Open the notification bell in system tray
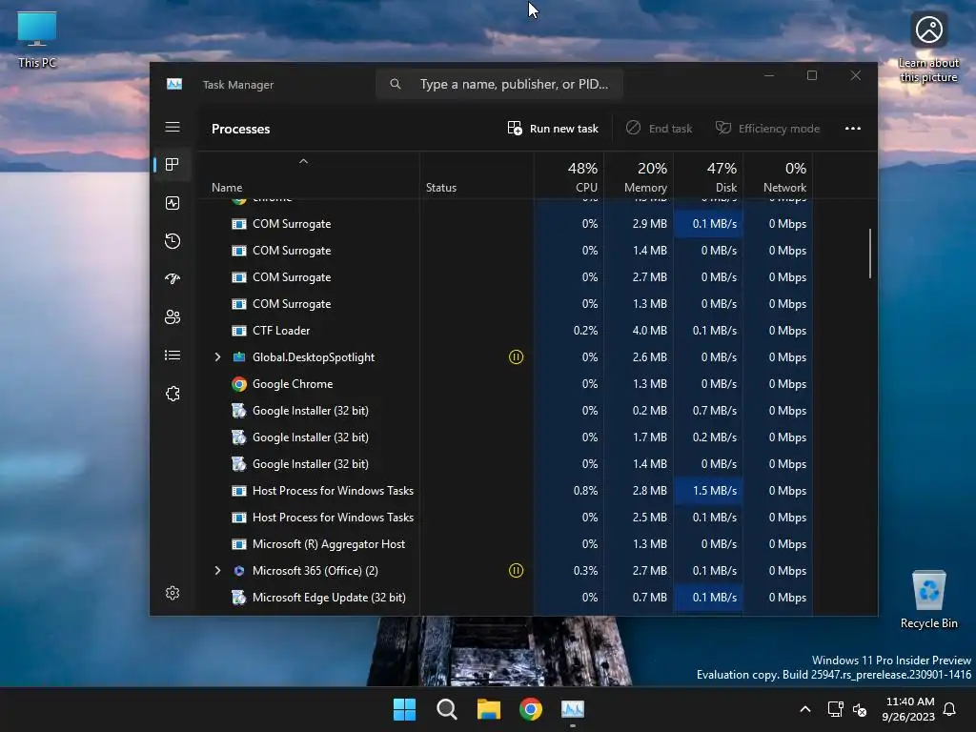976x732 pixels. point(950,709)
